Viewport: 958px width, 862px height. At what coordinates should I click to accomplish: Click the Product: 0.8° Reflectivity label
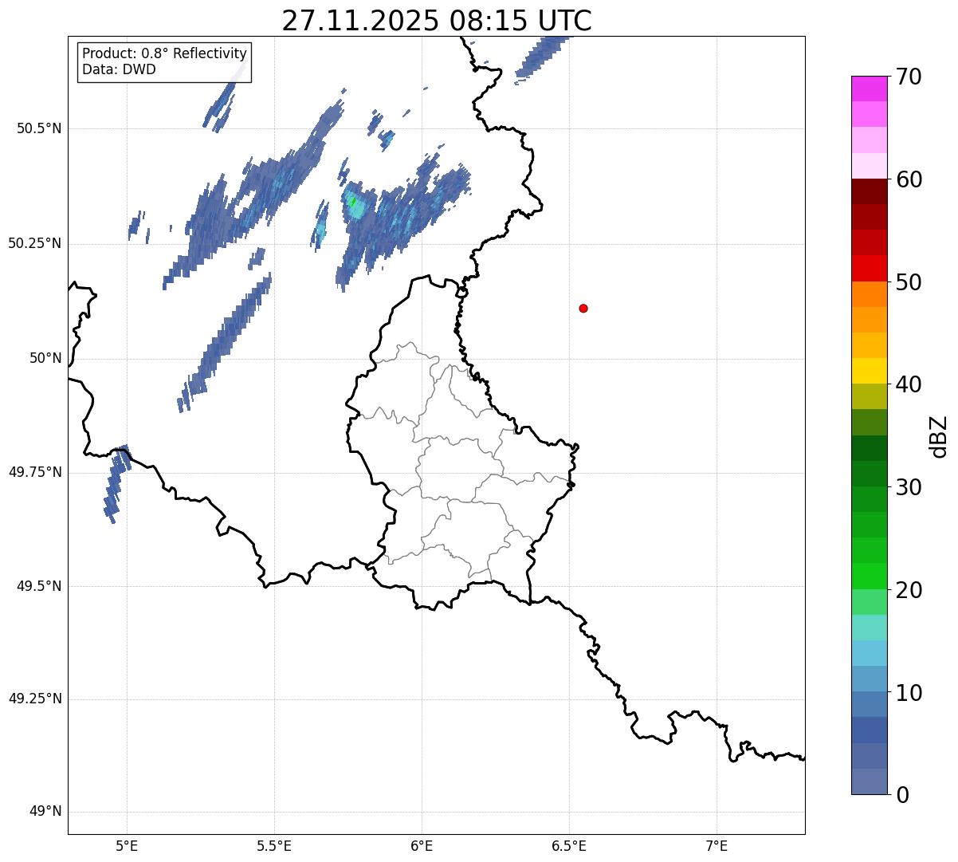(165, 53)
